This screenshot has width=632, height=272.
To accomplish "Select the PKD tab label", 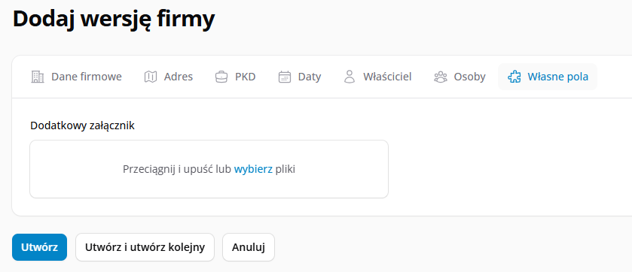I will pyautogui.click(x=246, y=77).
